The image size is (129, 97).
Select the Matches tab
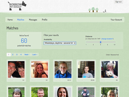tap(21, 20)
